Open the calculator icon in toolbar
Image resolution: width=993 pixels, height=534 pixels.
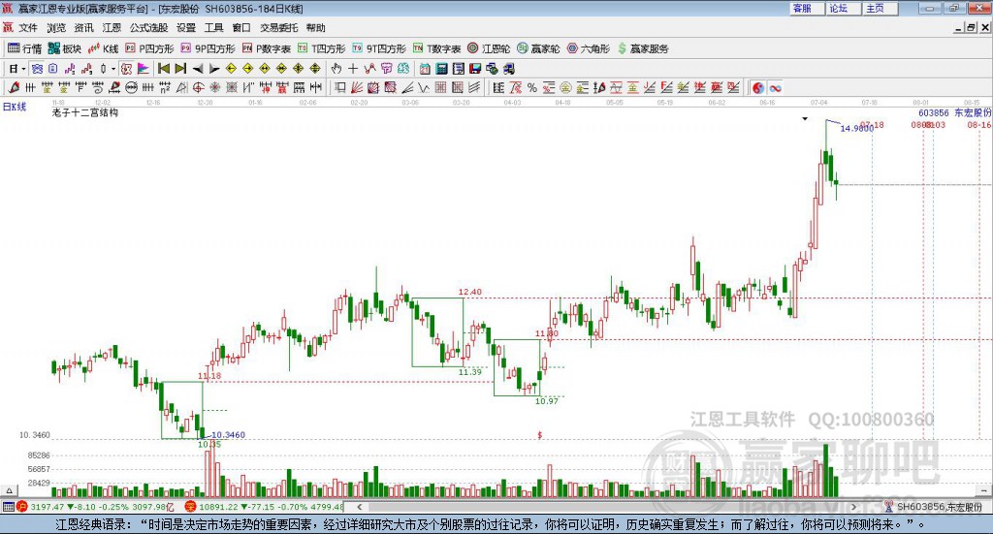pos(441,69)
